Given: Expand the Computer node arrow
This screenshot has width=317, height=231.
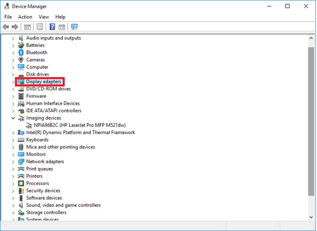Looking at the screenshot, I should (x=13, y=67).
